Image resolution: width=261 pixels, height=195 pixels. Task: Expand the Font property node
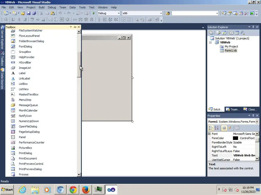tap(209, 134)
